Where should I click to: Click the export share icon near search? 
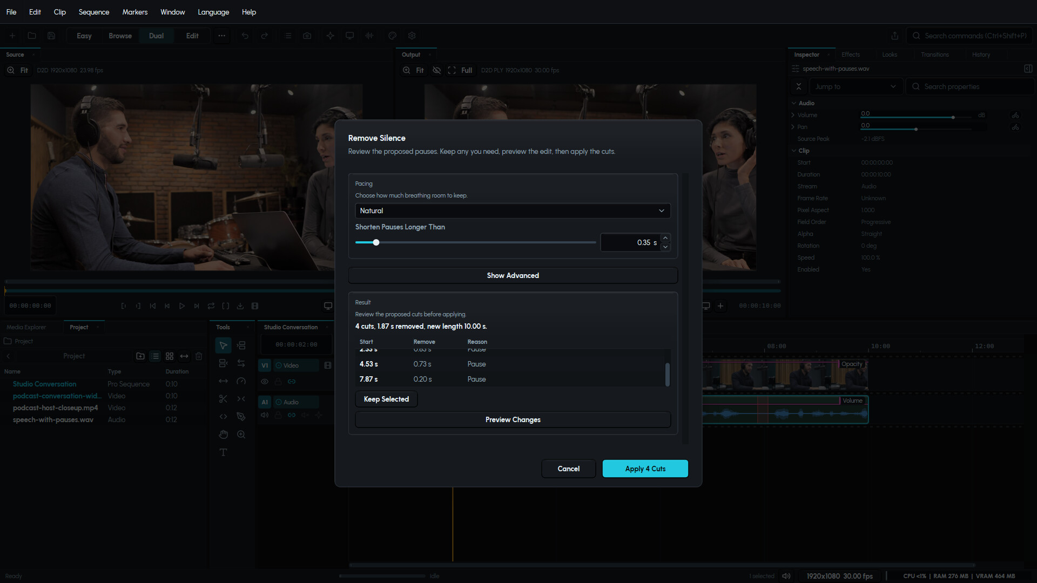pos(895,36)
